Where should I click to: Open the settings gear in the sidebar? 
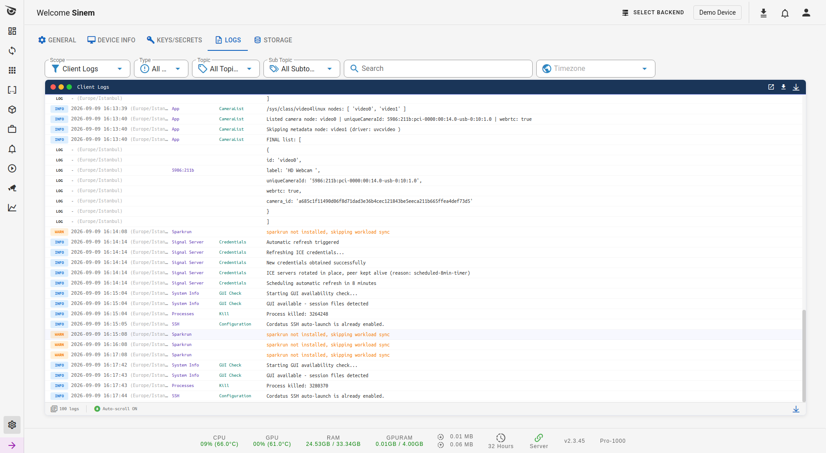[12, 424]
